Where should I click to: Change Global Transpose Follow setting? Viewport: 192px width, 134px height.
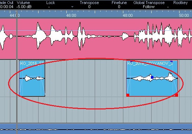(149, 7)
